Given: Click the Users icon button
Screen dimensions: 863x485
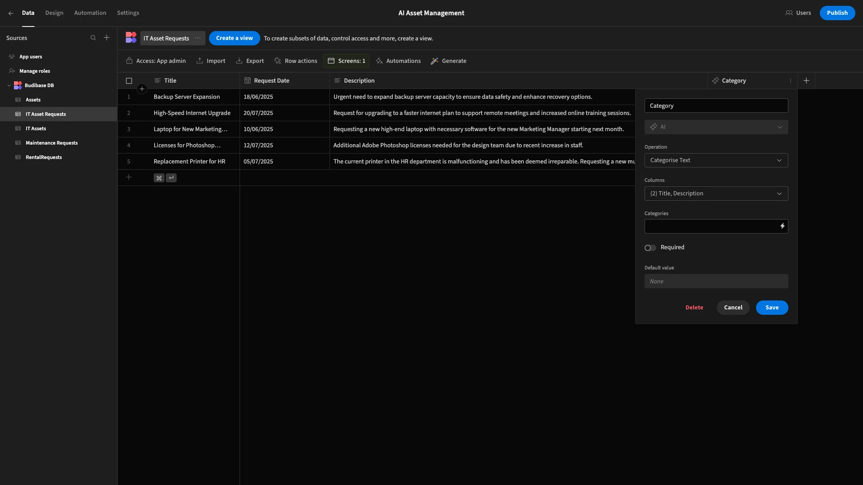Looking at the screenshot, I should coord(798,13).
